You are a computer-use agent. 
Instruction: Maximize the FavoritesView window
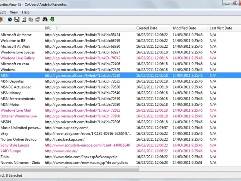coord(235,3)
